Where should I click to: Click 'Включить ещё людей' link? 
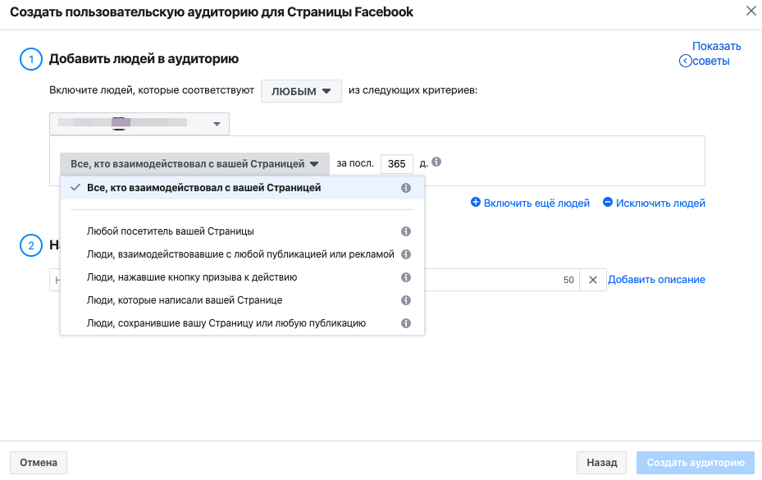530,203
